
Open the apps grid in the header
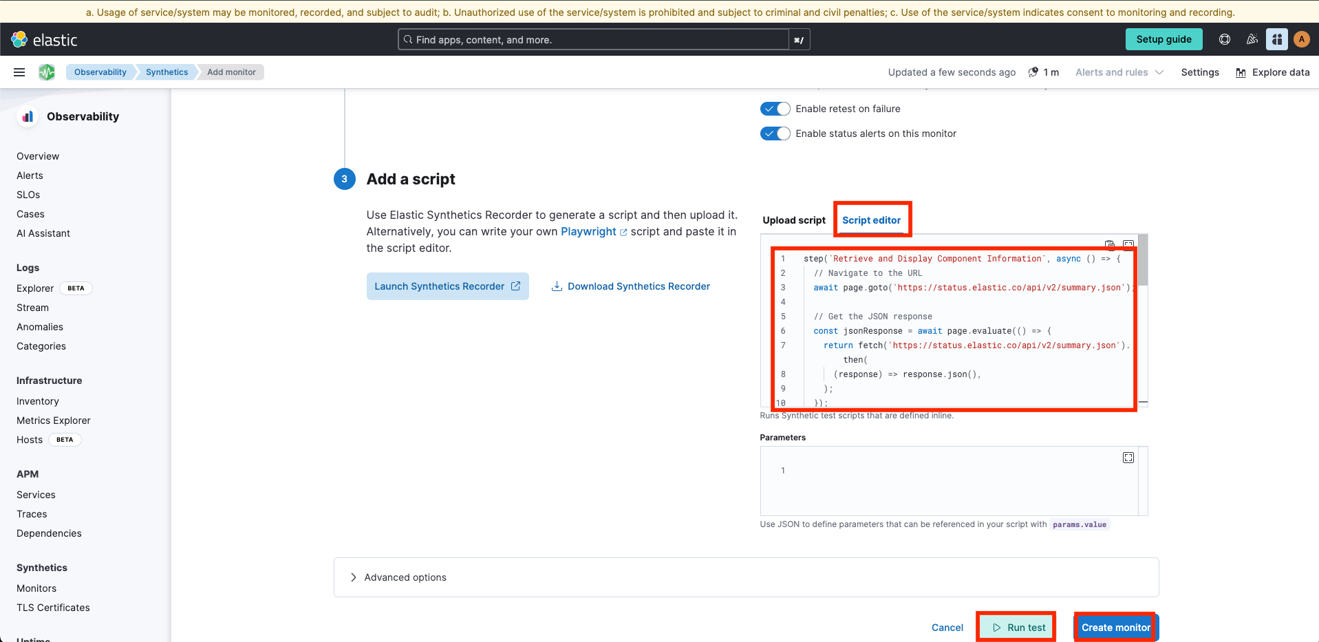tap(1277, 39)
